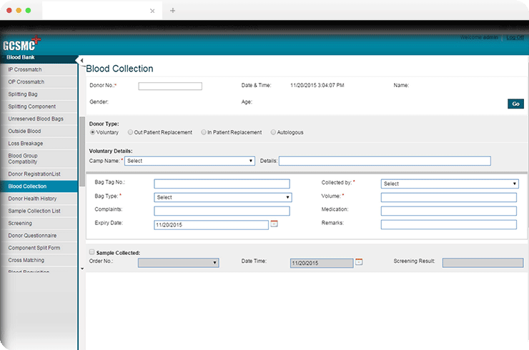The width and height of the screenshot is (529, 350).
Task: Click the Volume input field
Action: tap(449, 197)
